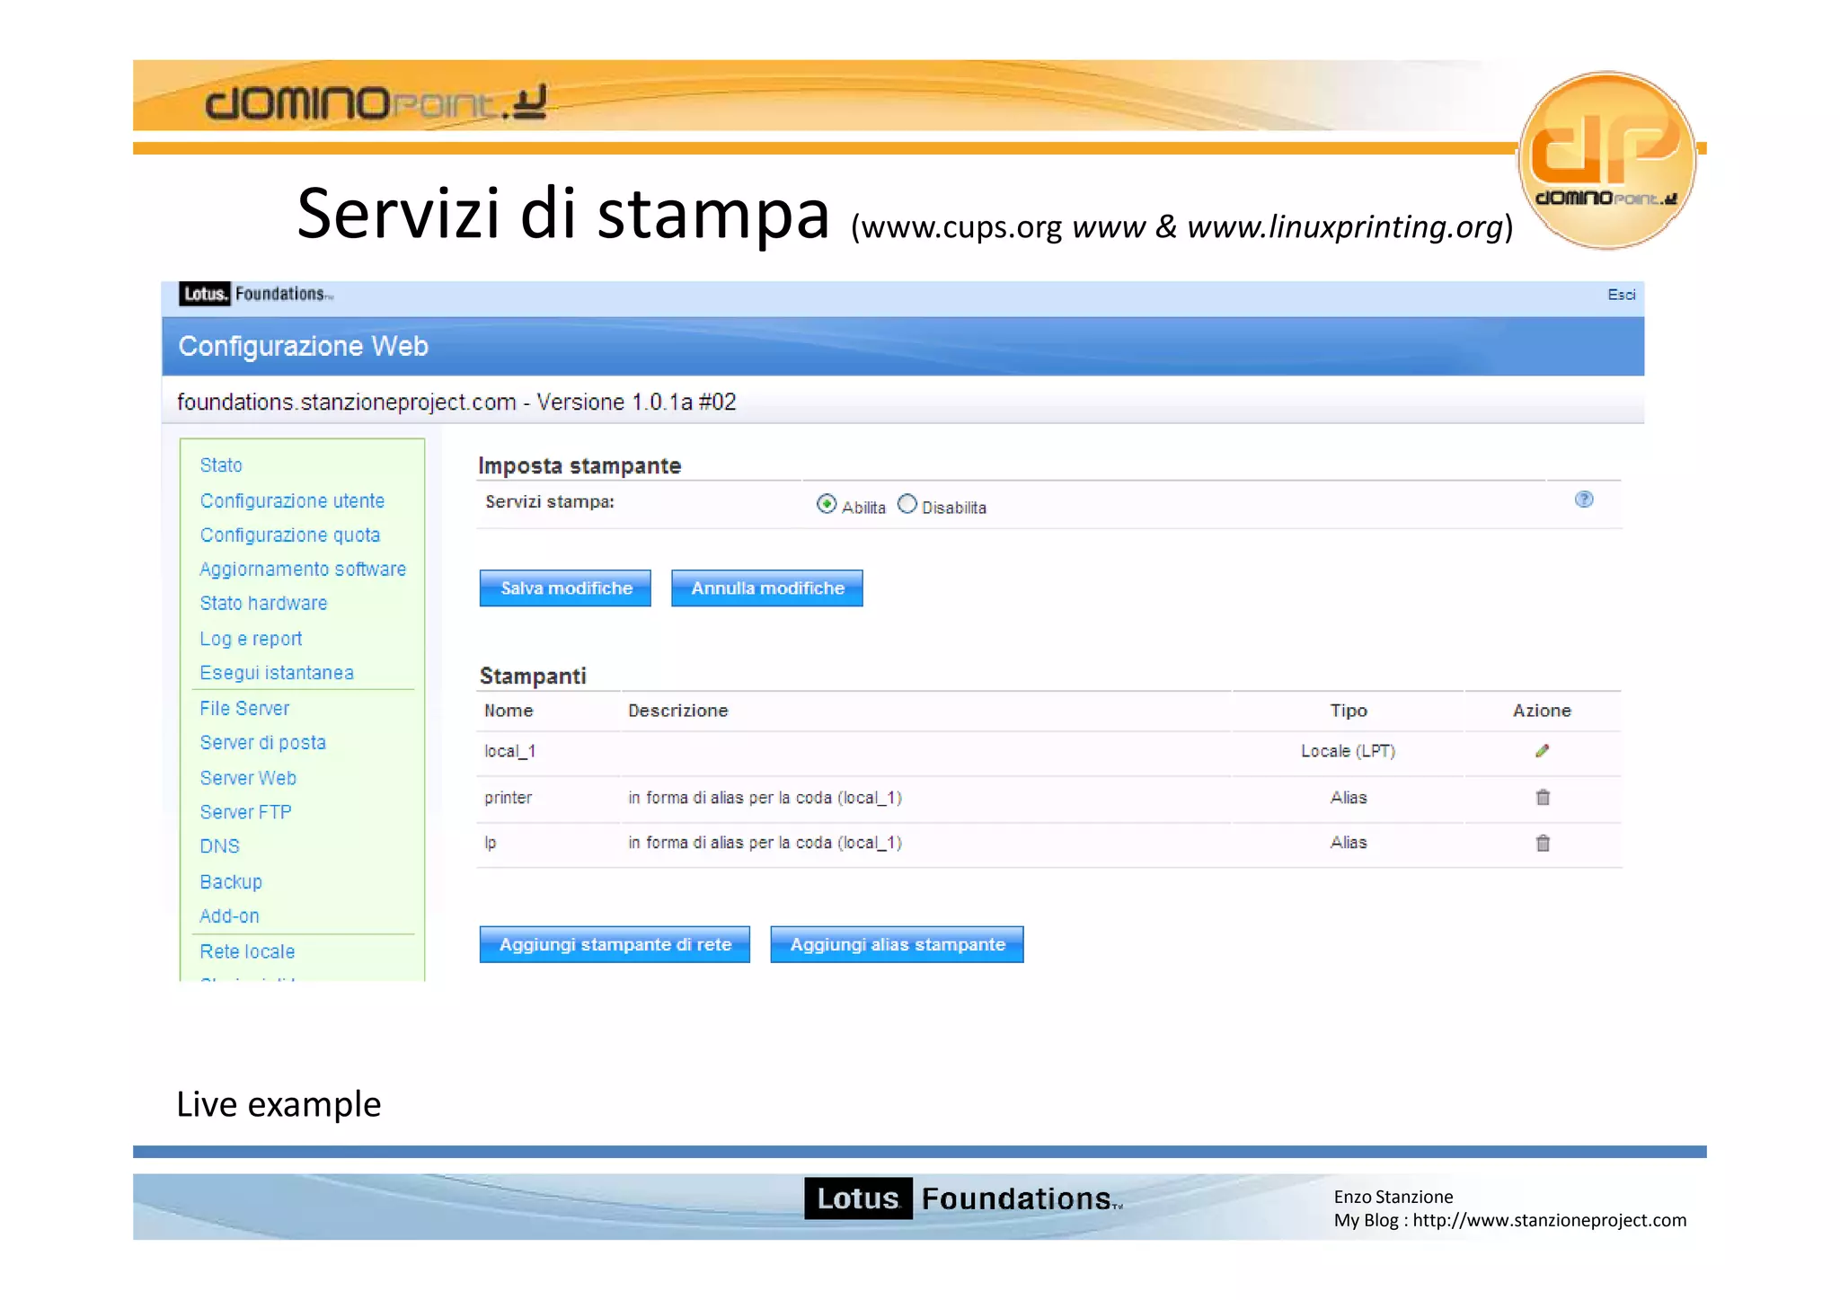This screenshot has height=1300, width=1840.
Task: Click the printer alias name cell
Action: [x=508, y=798]
